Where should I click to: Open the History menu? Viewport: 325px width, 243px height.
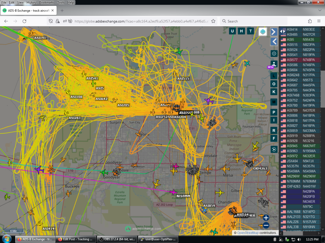point(31,3)
